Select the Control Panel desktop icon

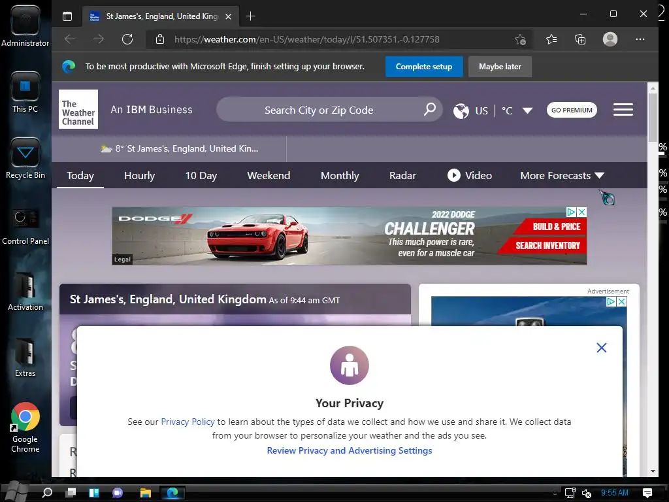pyautogui.click(x=25, y=227)
